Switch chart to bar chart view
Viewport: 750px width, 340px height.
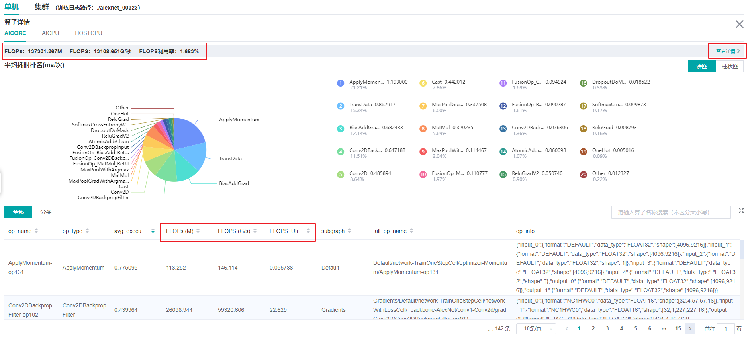pyautogui.click(x=730, y=66)
